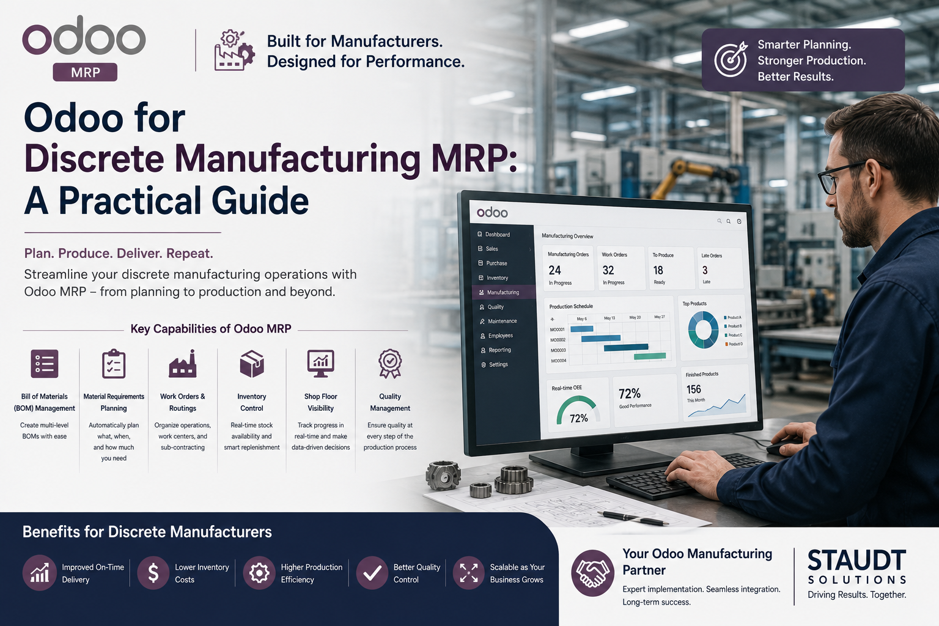Click the Settings gear icon in monitor sidebar
The width and height of the screenshot is (939, 626).
click(x=484, y=364)
